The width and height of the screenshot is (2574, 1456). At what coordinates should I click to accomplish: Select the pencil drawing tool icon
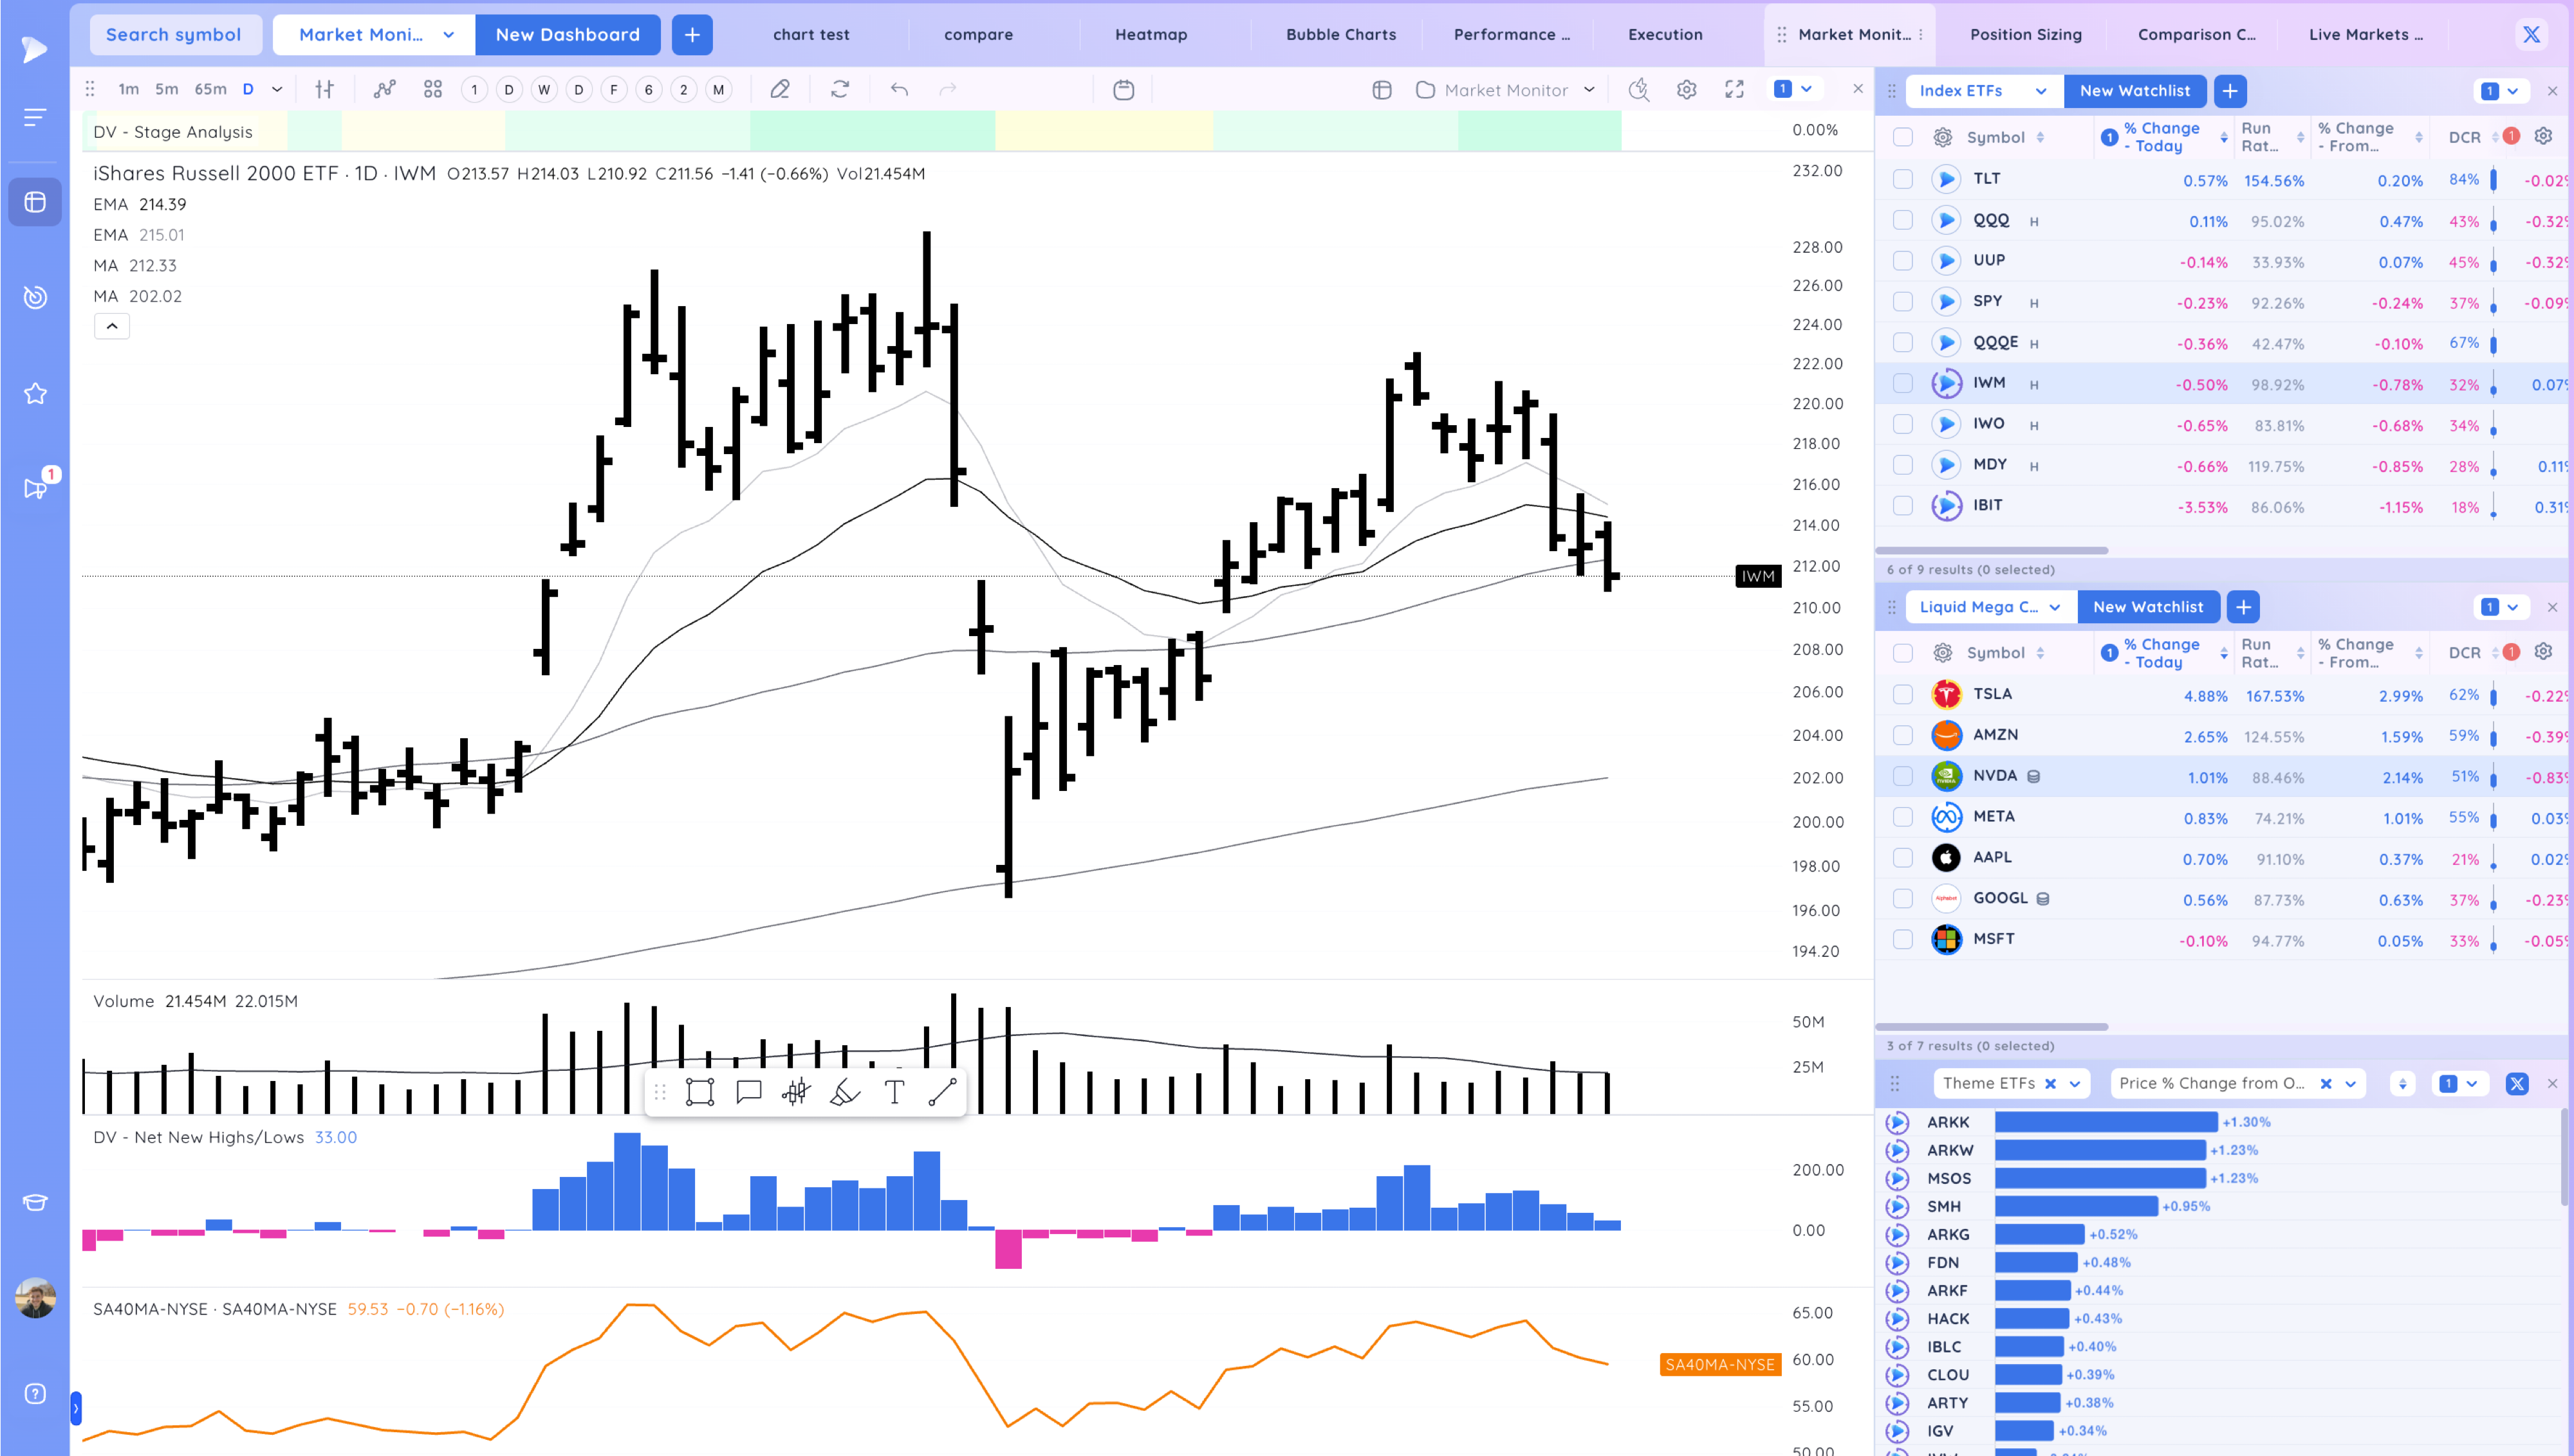click(x=779, y=90)
